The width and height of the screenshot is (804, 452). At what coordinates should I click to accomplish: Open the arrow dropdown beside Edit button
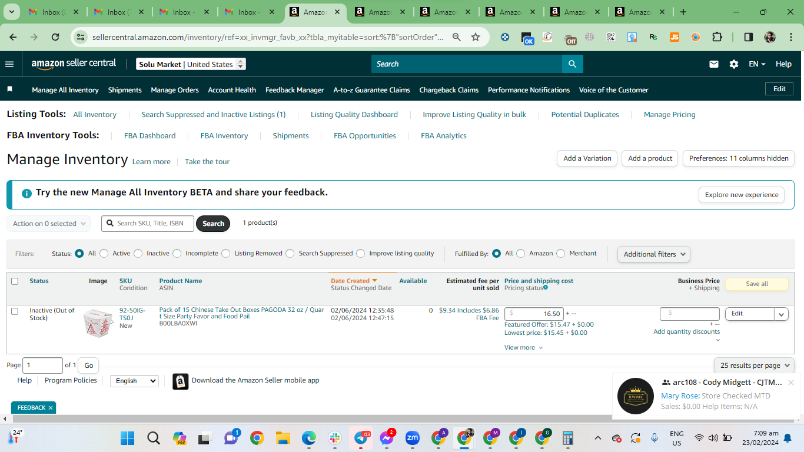point(782,314)
